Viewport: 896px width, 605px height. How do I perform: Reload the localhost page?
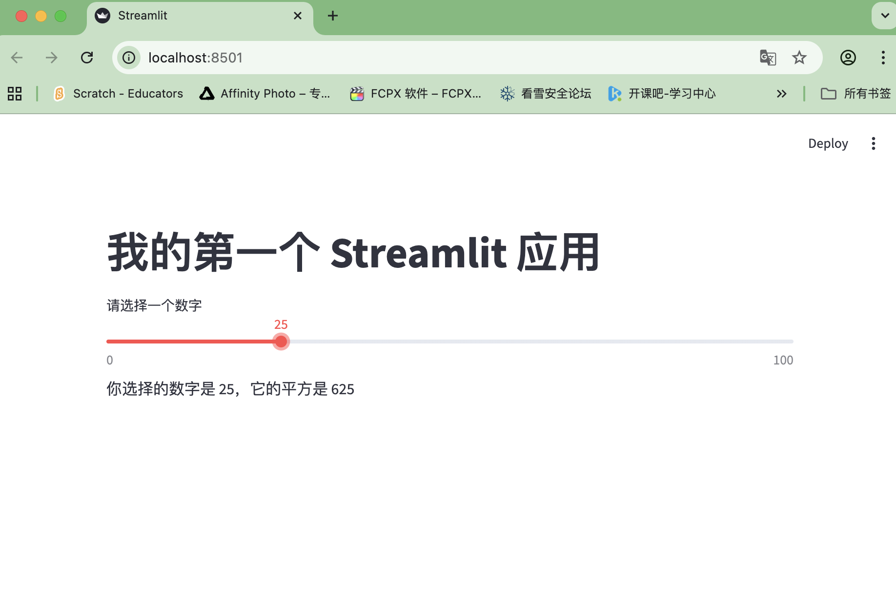point(87,58)
